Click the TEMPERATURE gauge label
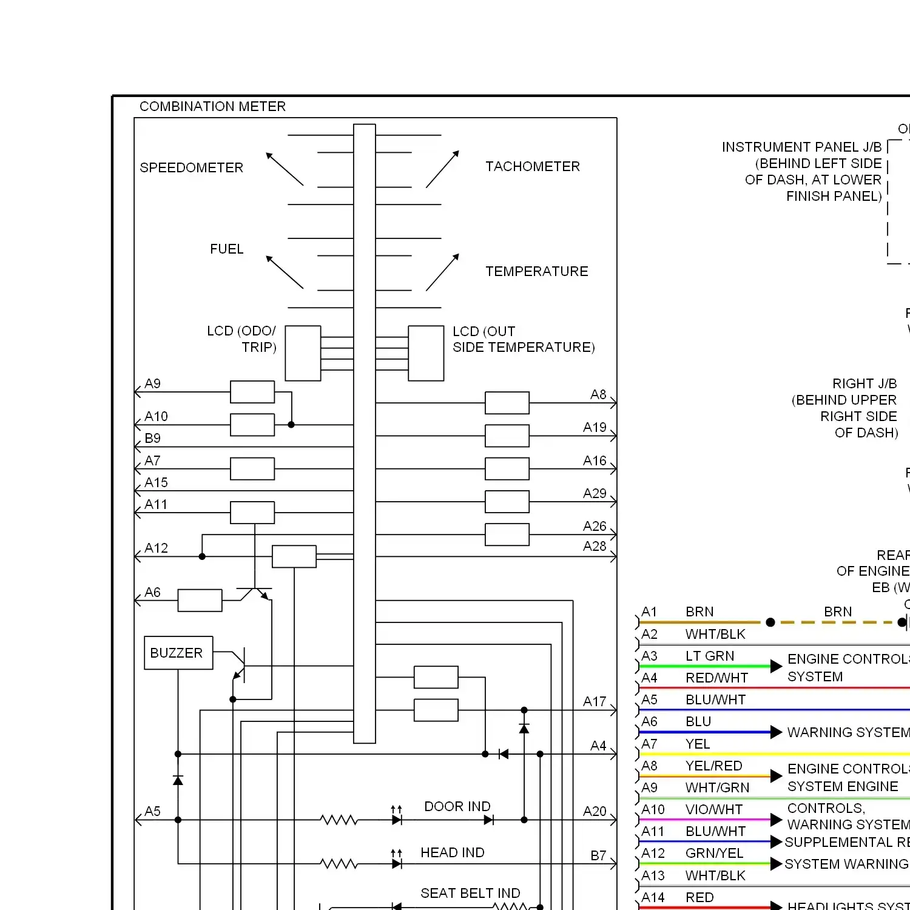 tap(537, 272)
